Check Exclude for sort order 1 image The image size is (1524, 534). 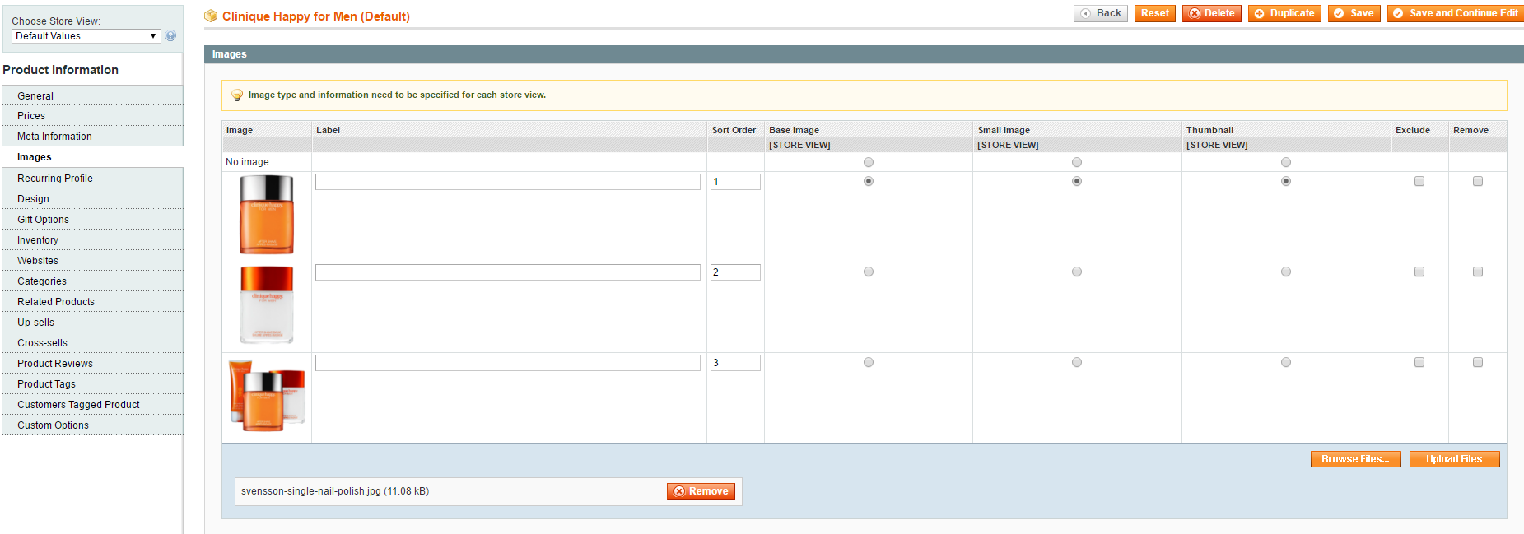(x=1419, y=181)
